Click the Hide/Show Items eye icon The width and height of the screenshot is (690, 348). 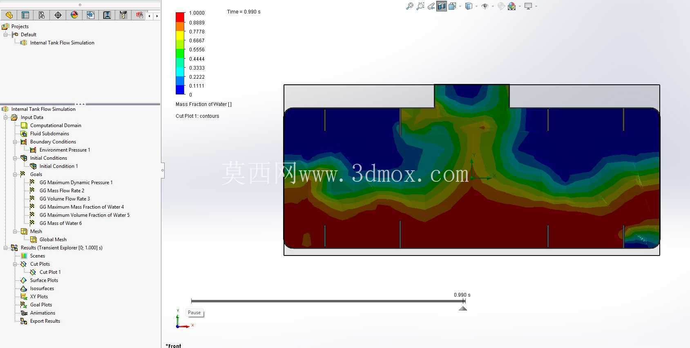pos(485,6)
